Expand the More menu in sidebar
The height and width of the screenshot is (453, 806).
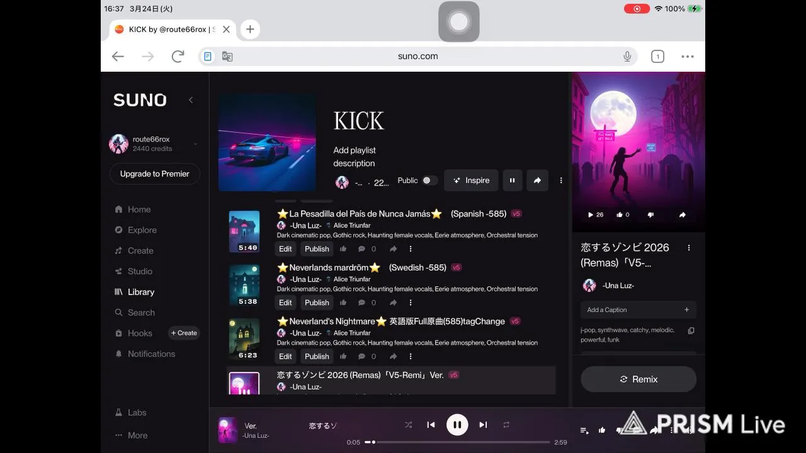(131, 435)
